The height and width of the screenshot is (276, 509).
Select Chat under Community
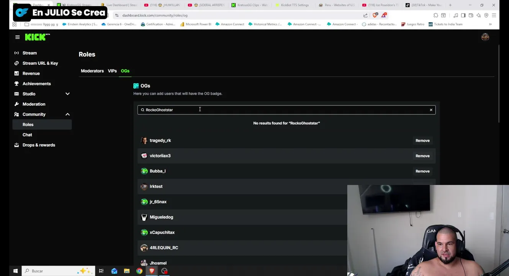tap(27, 135)
